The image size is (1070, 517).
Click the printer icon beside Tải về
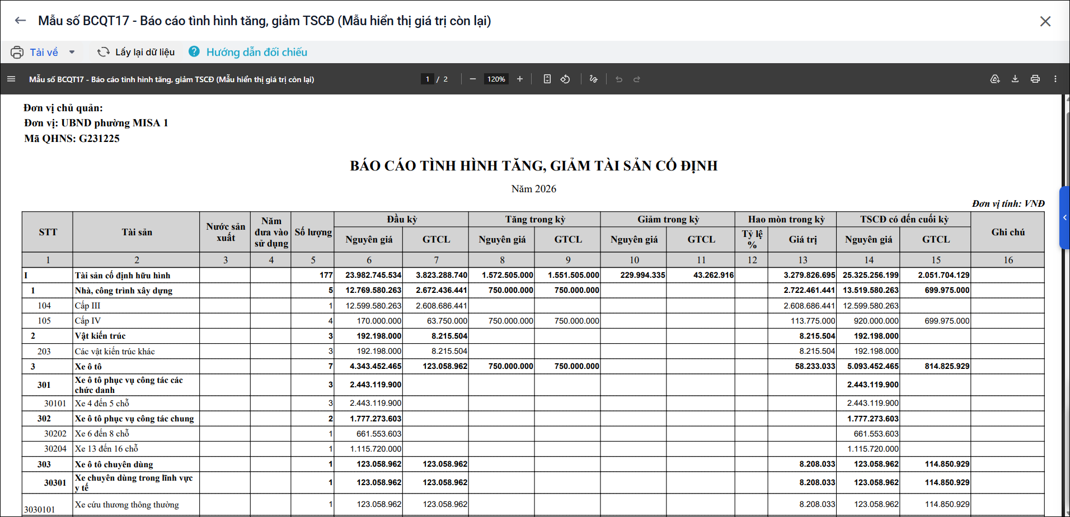[x=17, y=52]
